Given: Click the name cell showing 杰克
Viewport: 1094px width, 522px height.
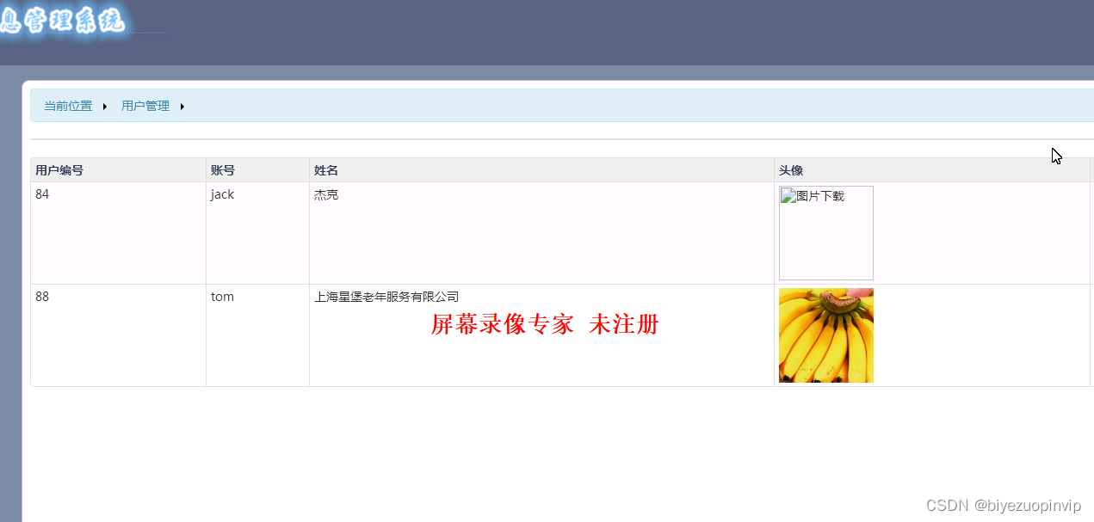Looking at the screenshot, I should [325, 194].
